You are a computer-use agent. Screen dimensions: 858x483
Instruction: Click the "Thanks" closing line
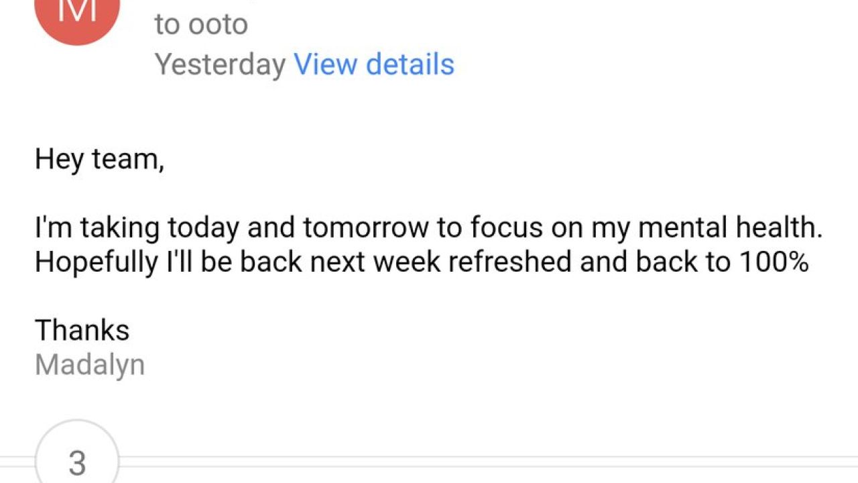82,330
